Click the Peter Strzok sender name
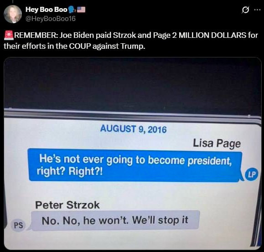Image resolution: width=264 pixels, height=252 pixels. tap(67, 205)
